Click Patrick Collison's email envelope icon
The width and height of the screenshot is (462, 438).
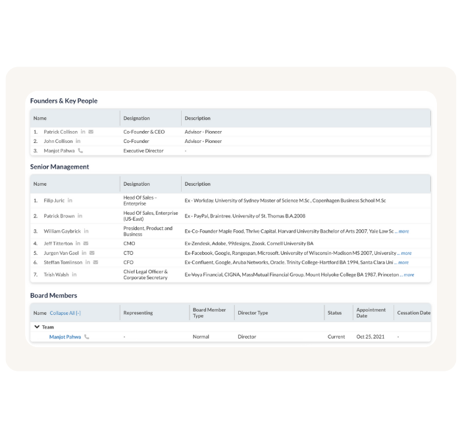91,132
